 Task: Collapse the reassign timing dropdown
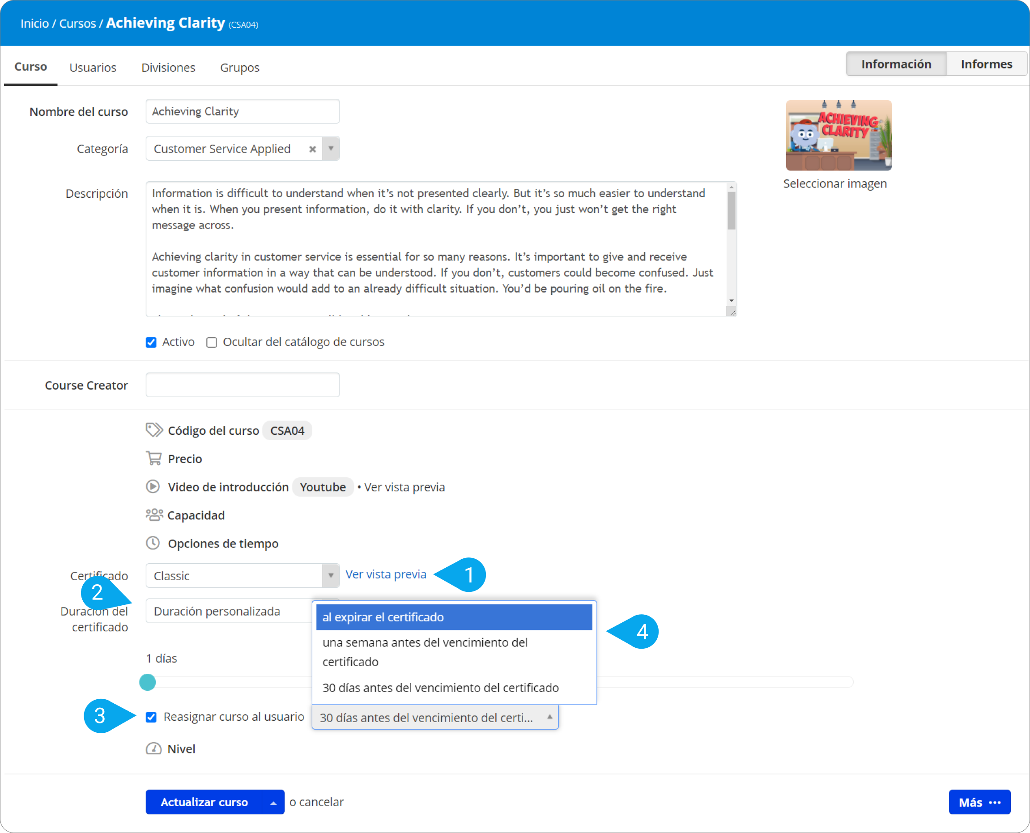click(x=435, y=718)
